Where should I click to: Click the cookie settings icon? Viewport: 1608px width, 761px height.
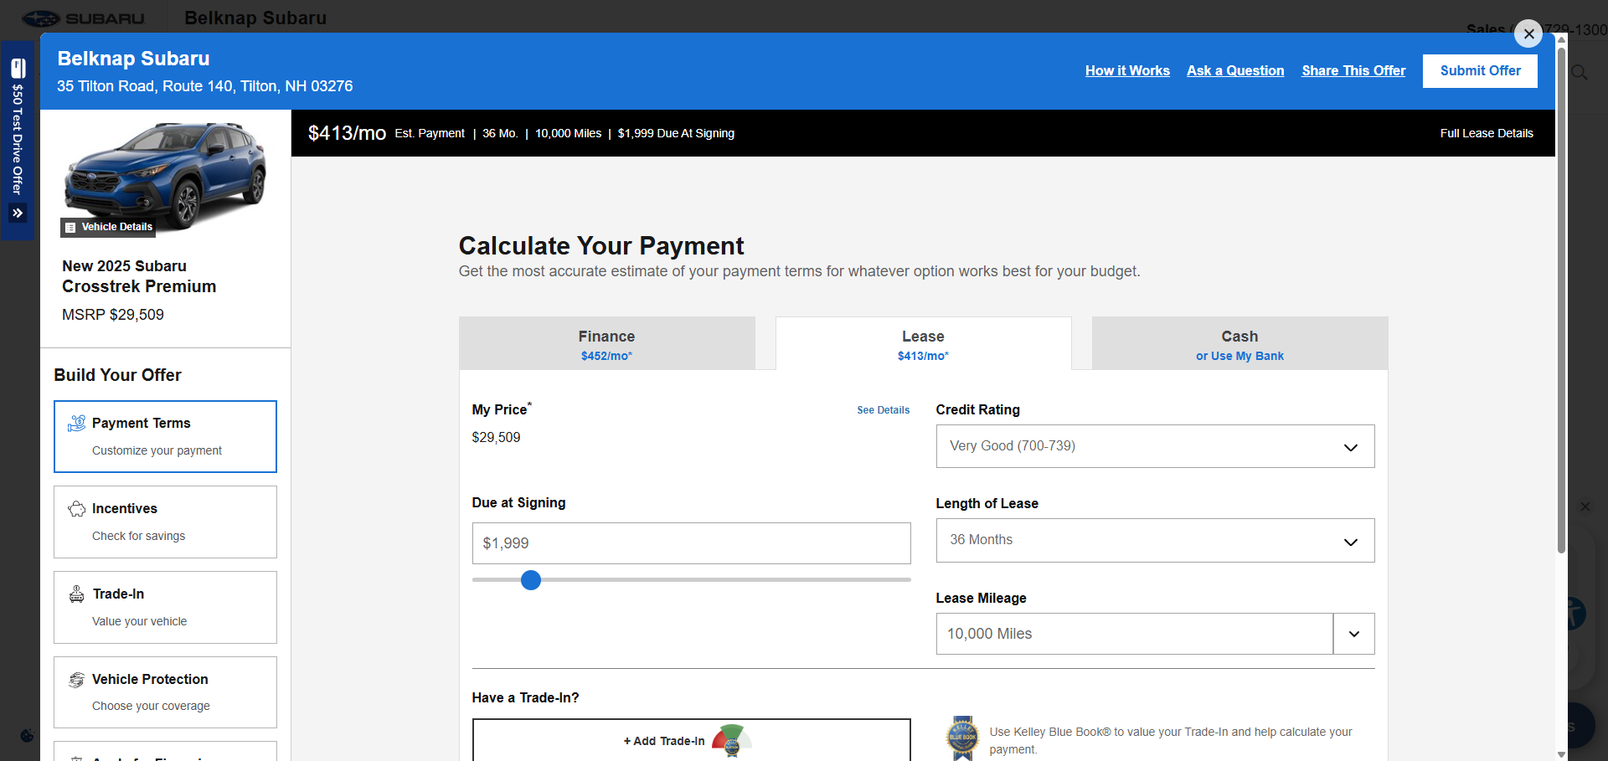coord(27,735)
